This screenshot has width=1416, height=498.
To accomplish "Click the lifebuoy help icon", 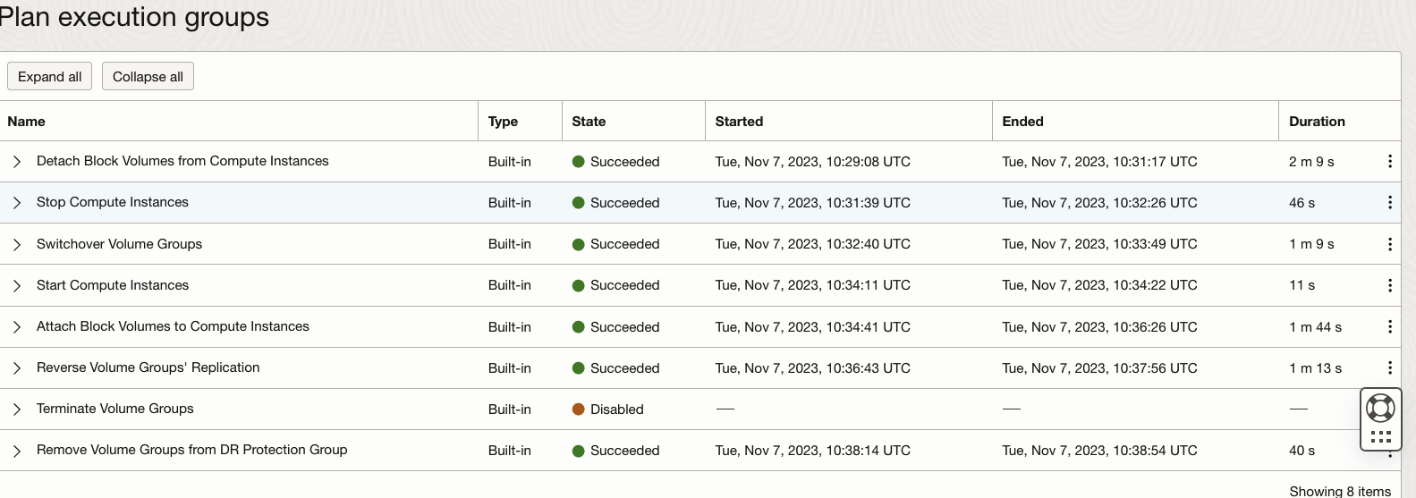I will pyautogui.click(x=1380, y=409).
